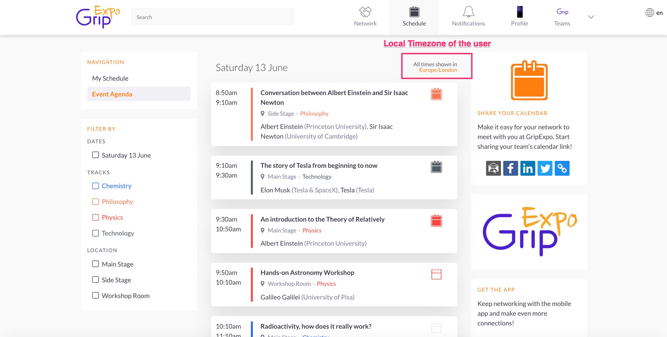Expand the chevron next to Teams
Viewport: 667px width, 337px height.
(591, 17)
